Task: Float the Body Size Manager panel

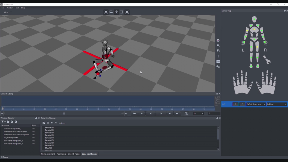Action: click(217, 118)
